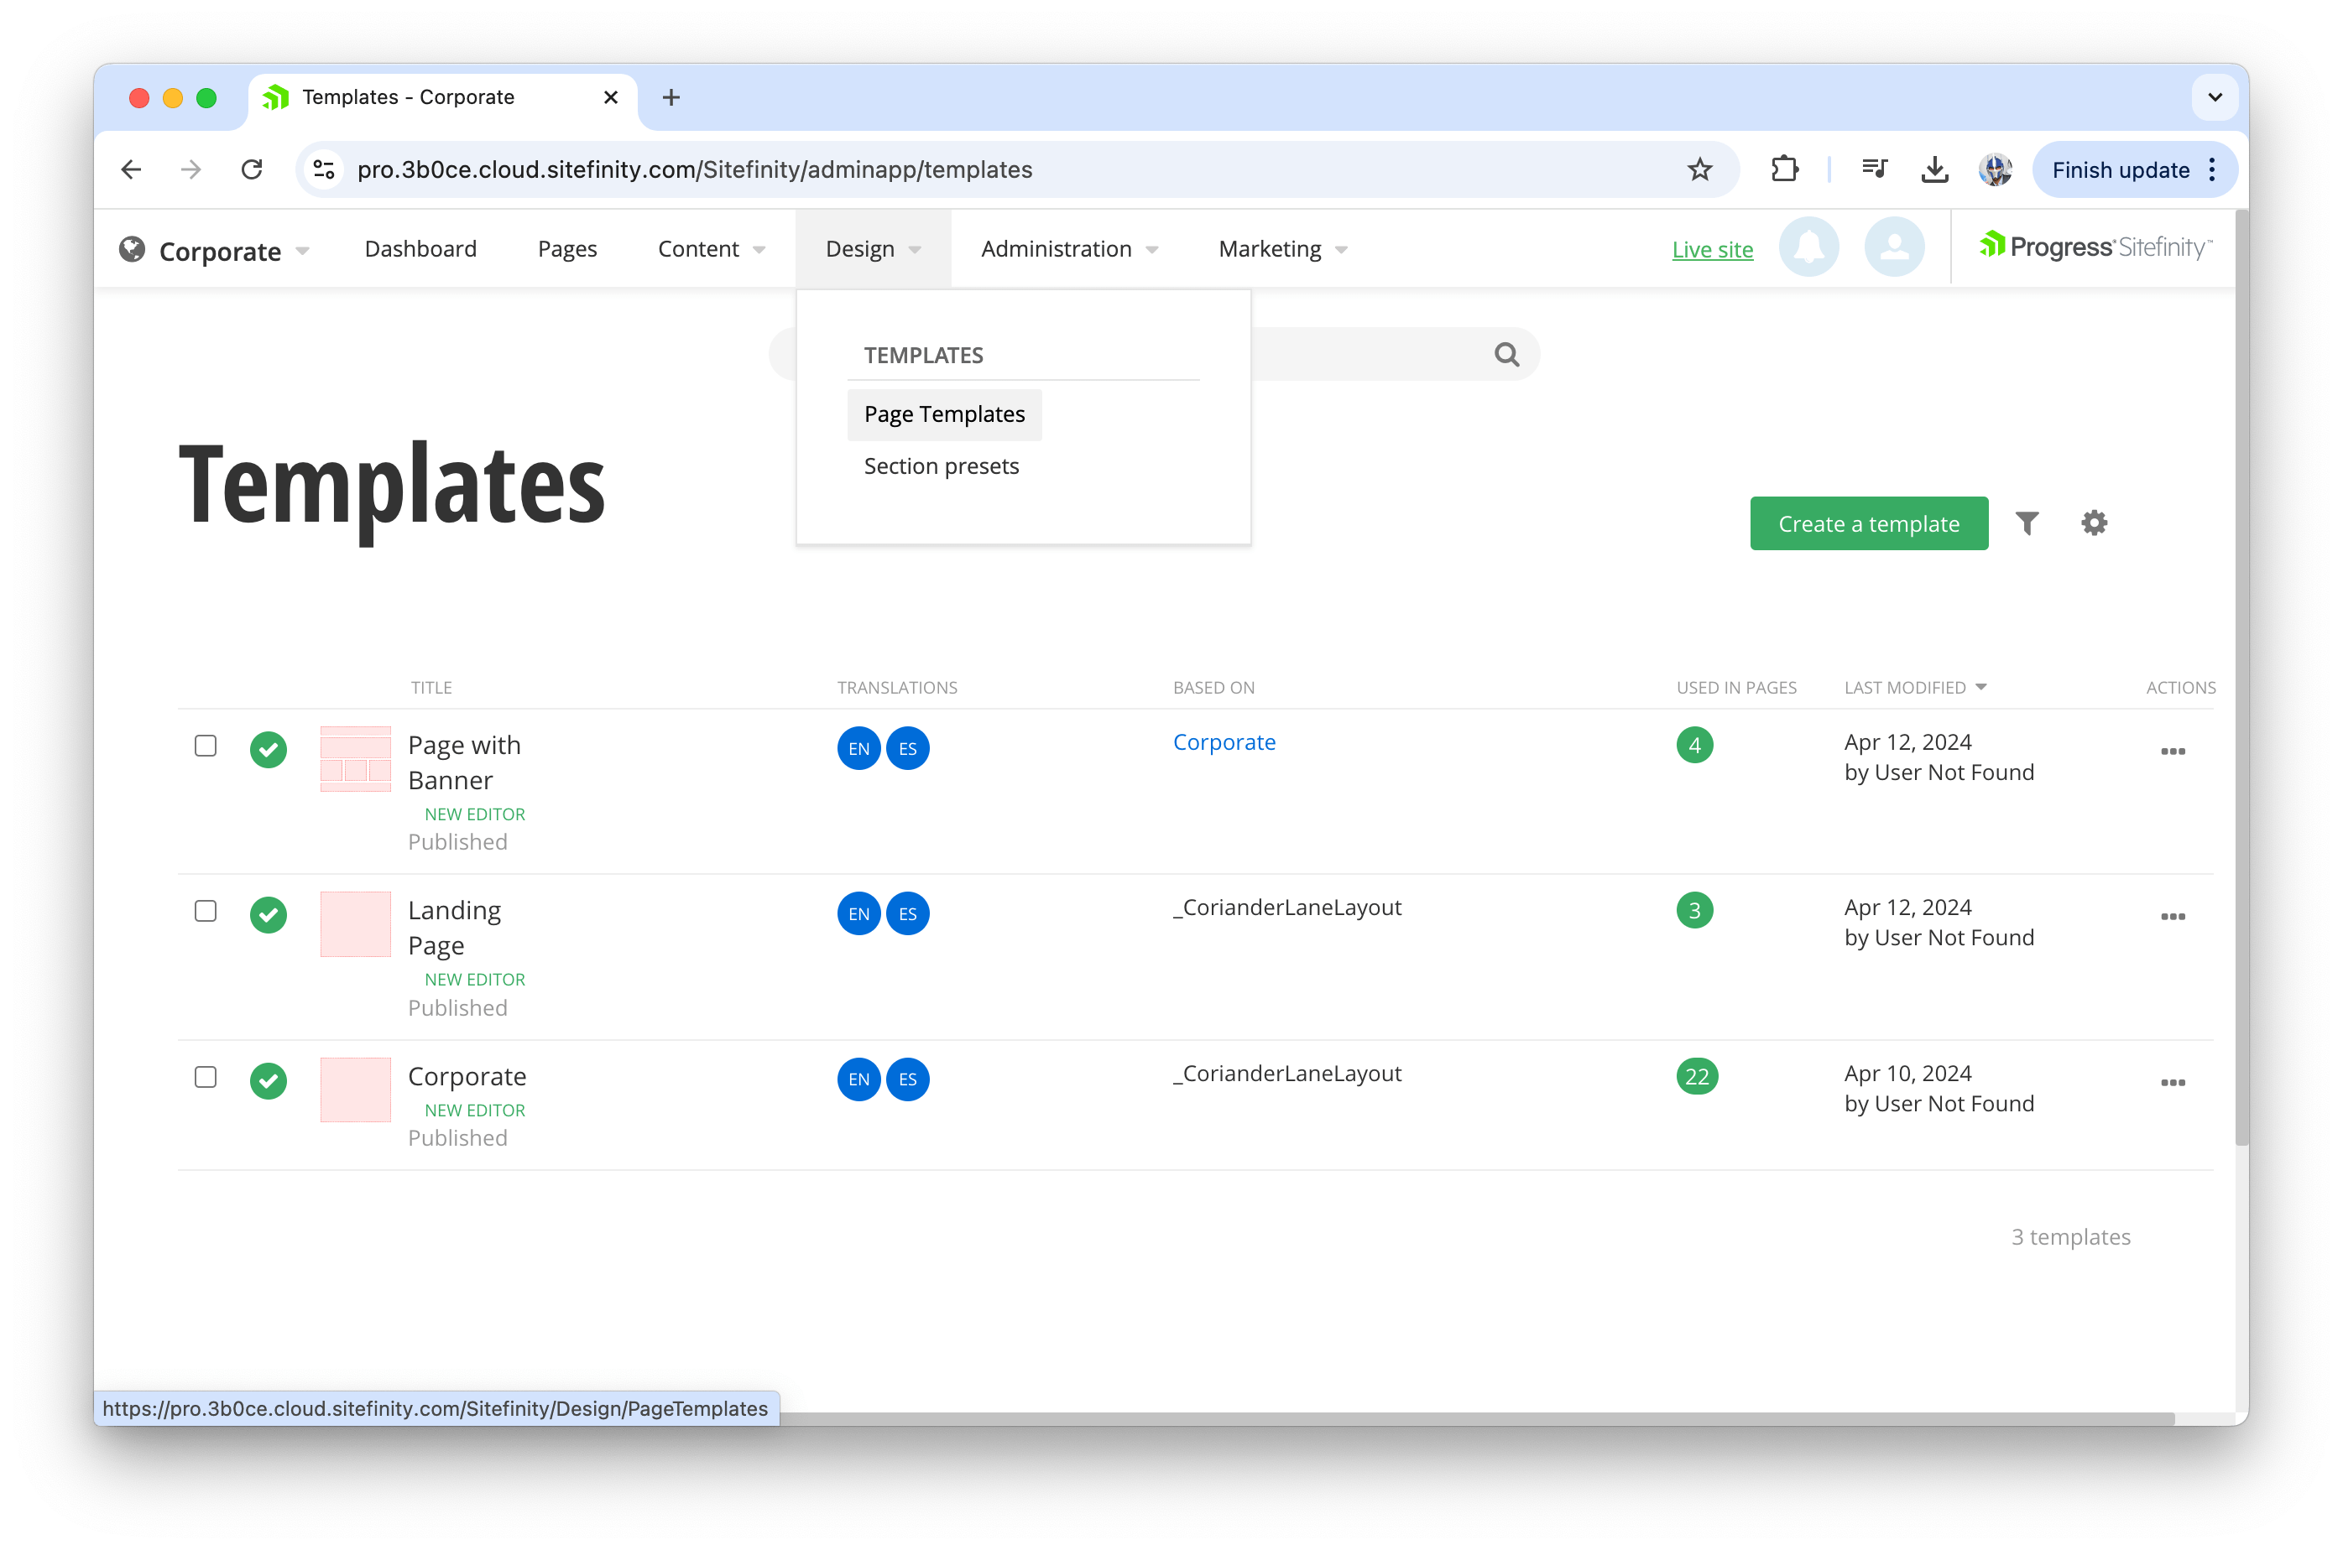The height and width of the screenshot is (1550, 2343).
Task: Click the Create a template button
Action: (1869, 524)
